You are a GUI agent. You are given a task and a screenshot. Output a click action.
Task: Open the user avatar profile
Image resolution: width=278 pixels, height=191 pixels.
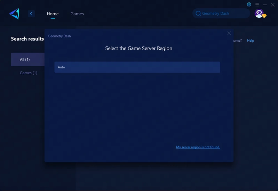pos(259,13)
